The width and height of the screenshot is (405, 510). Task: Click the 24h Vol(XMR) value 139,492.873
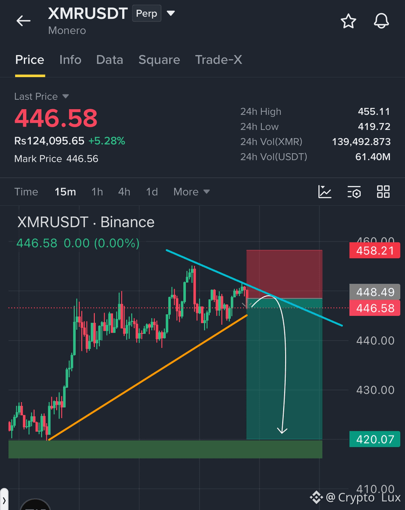[x=361, y=142]
